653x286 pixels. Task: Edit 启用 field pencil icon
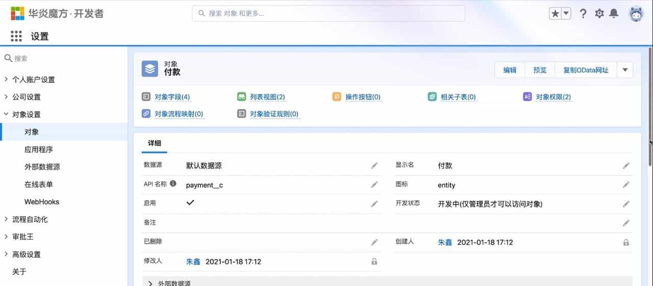[x=374, y=204]
